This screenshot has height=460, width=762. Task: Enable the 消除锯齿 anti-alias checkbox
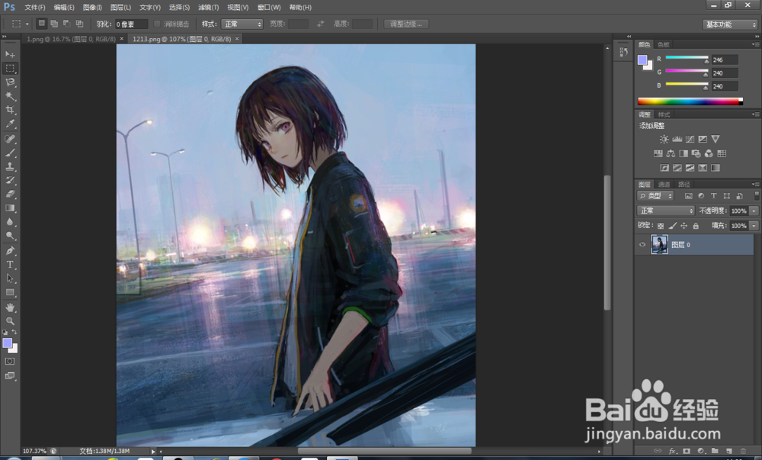157,24
